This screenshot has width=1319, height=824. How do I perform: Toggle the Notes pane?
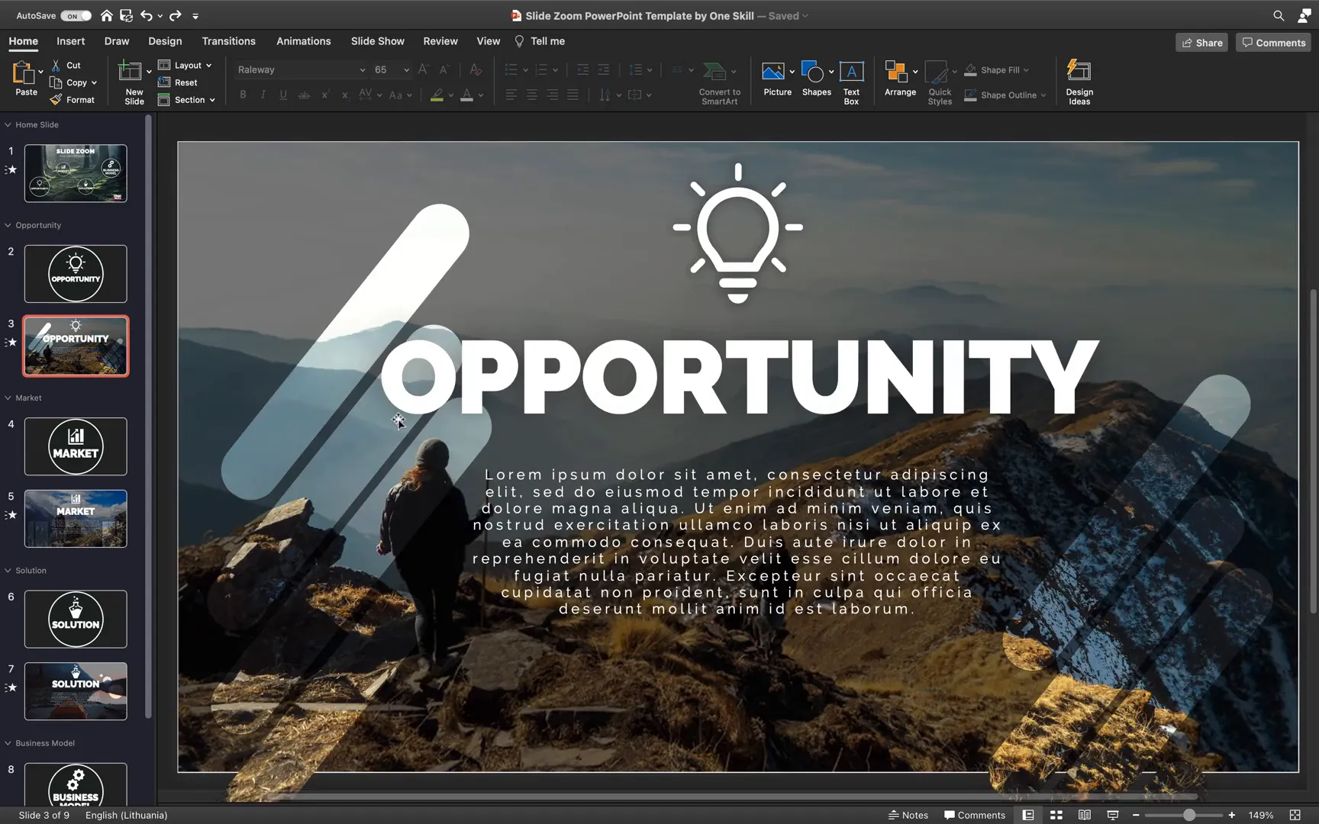(908, 815)
